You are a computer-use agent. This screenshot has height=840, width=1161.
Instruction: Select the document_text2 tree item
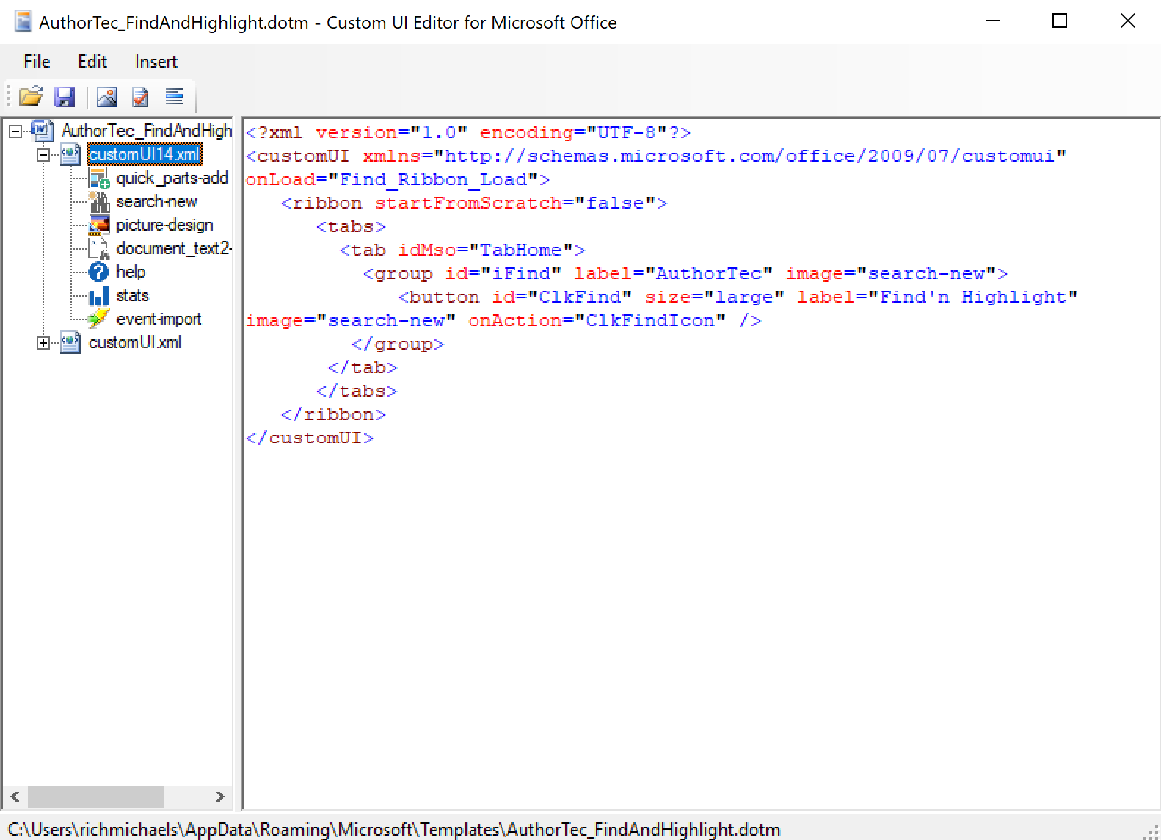point(174,248)
